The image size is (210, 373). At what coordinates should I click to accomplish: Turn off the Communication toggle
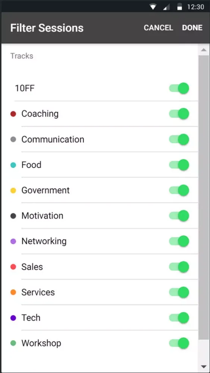tap(179, 140)
